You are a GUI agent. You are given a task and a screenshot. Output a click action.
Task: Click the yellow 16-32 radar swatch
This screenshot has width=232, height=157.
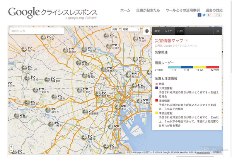[x=200, y=67]
